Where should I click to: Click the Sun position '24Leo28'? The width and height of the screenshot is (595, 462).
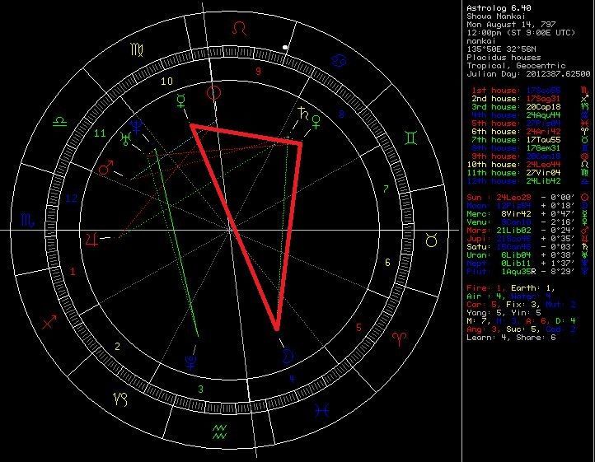click(x=513, y=198)
